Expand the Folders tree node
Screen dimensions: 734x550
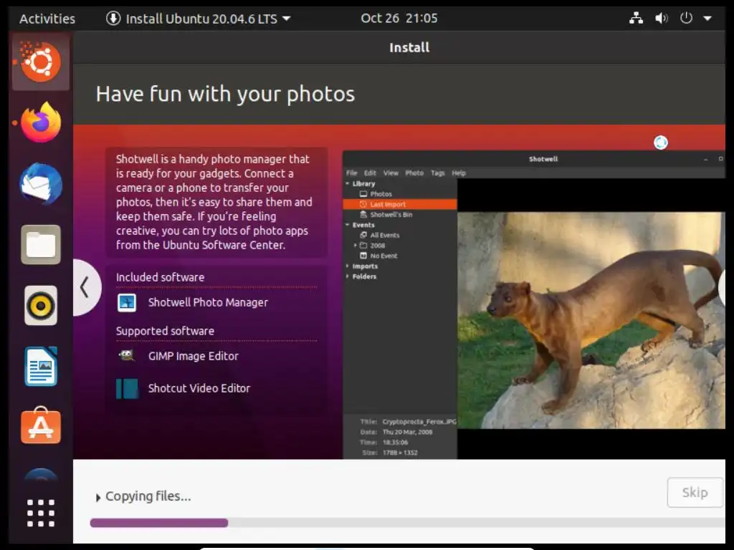[x=348, y=276]
